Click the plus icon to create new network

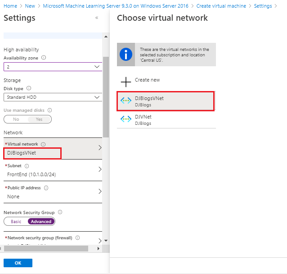tap(126, 82)
